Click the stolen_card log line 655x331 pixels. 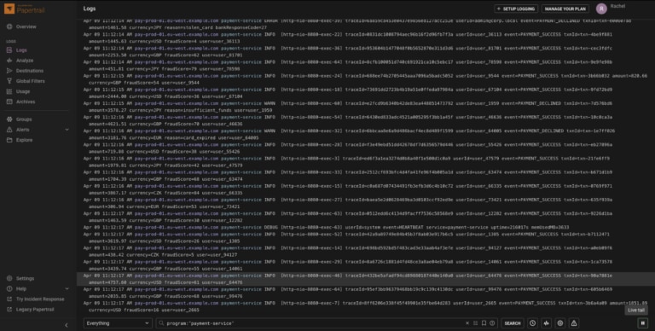click(x=366, y=24)
